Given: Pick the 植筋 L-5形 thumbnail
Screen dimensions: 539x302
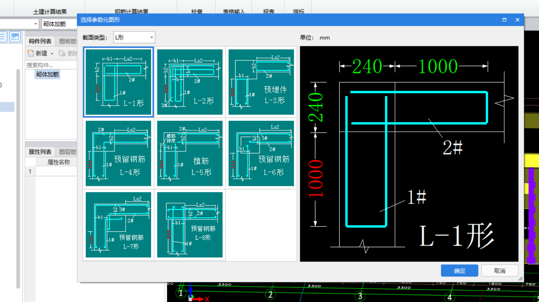Looking at the screenshot, I should point(190,153).
